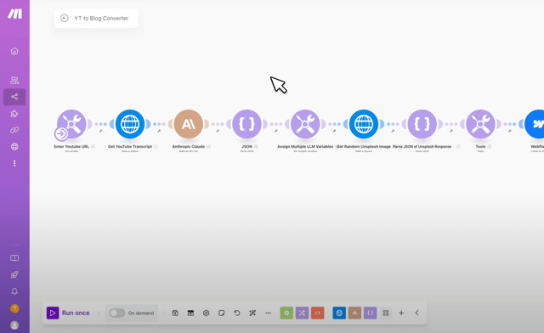Set filter between Unsplash Image and Parse JSON
The width and height of the screenshot is (544, 333).
coord(393,131)
